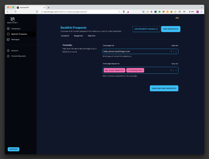Switch to the Rejected tab
This screenshot has height=159, width=209.
tap(91, 36)
